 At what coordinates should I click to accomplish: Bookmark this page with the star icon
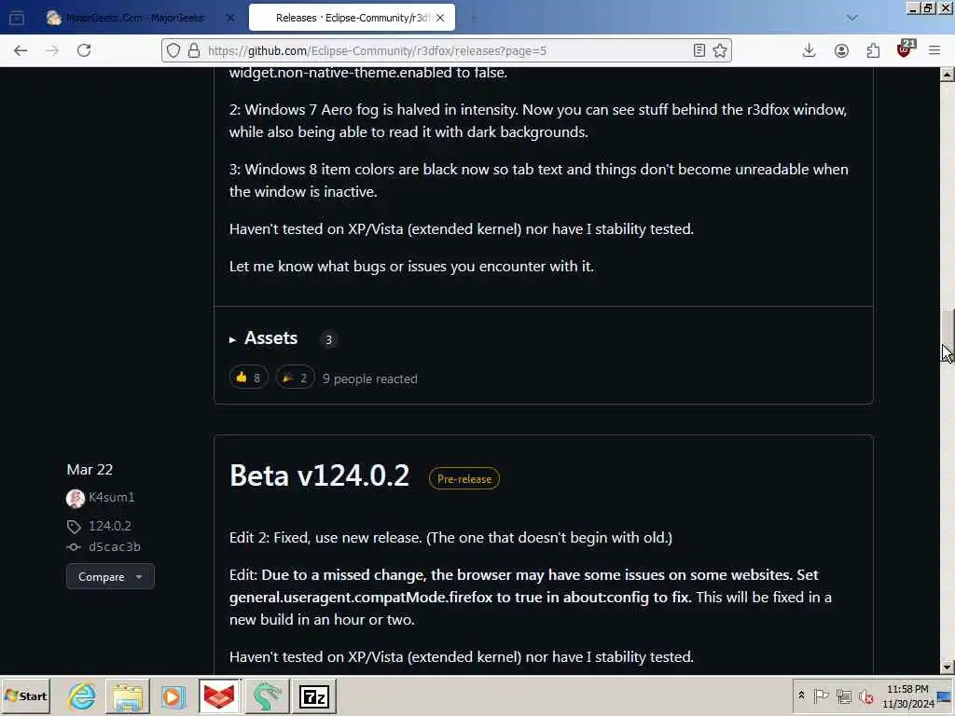(720, 50)
